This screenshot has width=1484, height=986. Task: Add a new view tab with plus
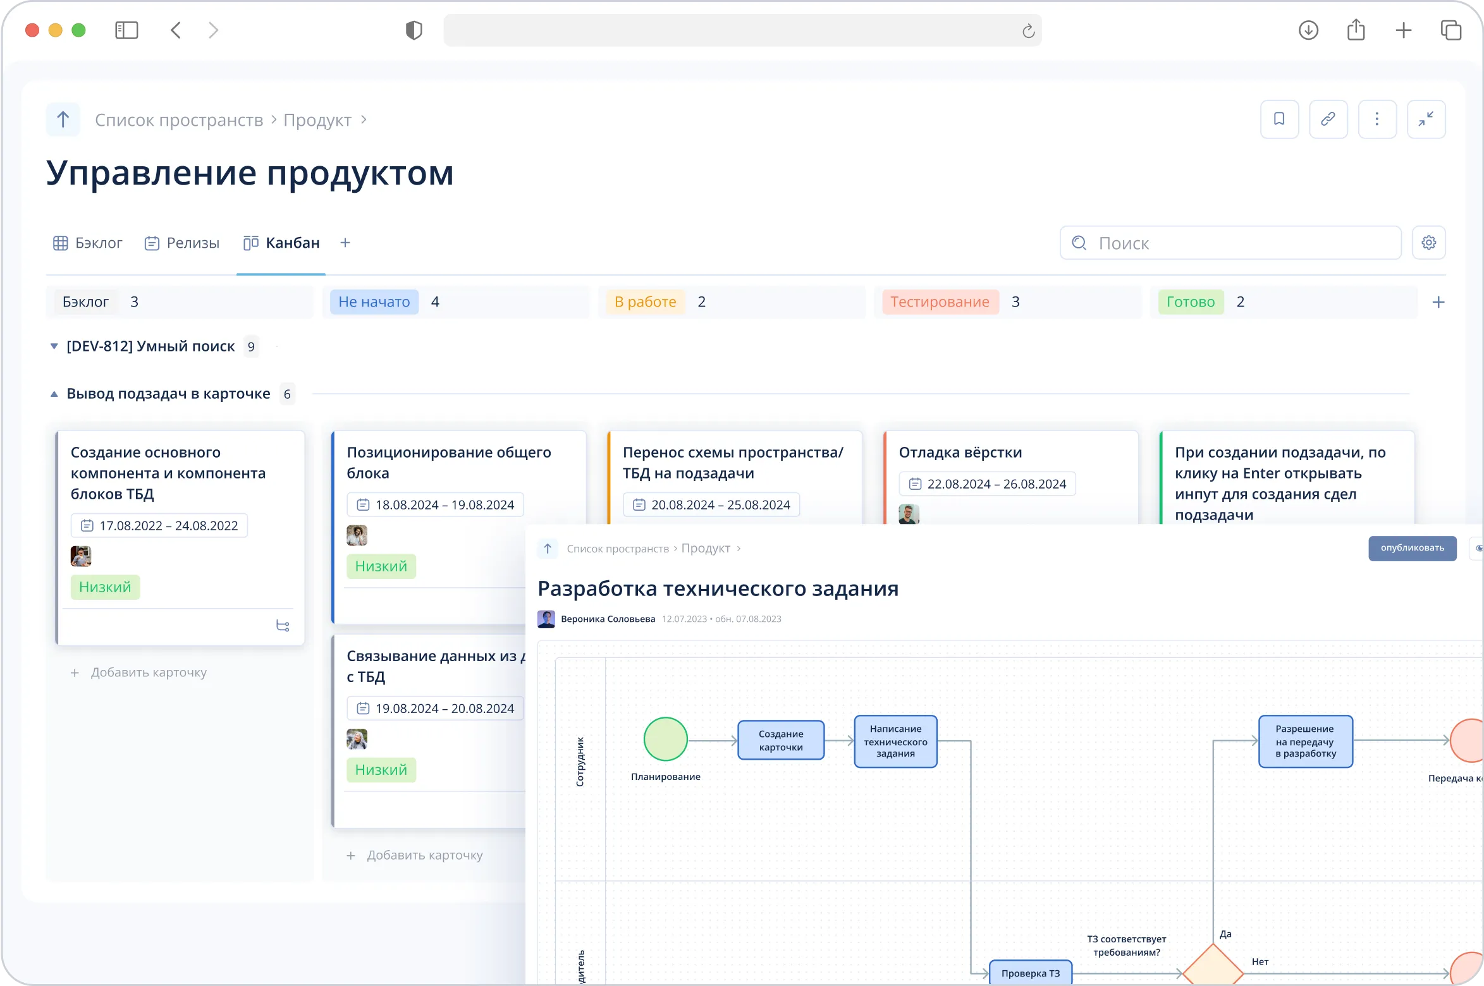click(345, 243)
